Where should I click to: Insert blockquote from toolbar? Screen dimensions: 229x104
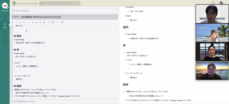pos(33,22)
